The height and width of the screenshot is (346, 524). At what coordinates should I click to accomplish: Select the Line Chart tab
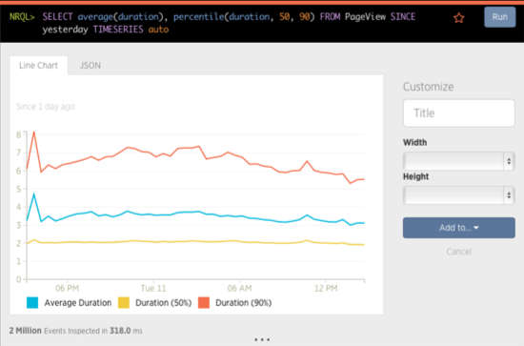click(x=38, y=66)
